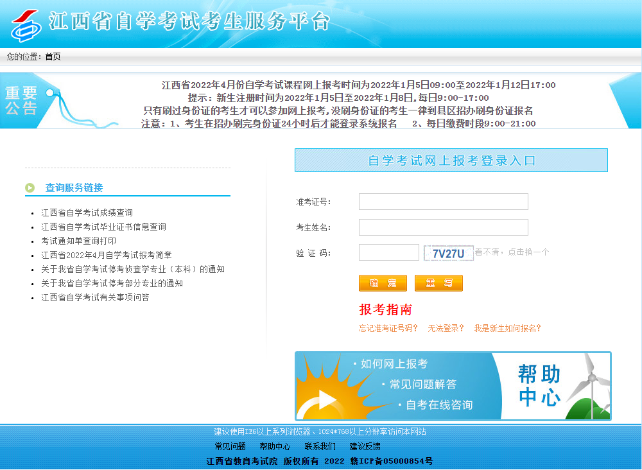This screenshot has height=470, width=642.
Task: Click the 验证码 input box
Action: point(388,252)
